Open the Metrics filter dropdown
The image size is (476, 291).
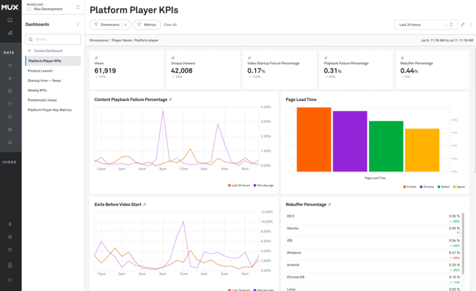click(x=147, y=25)
